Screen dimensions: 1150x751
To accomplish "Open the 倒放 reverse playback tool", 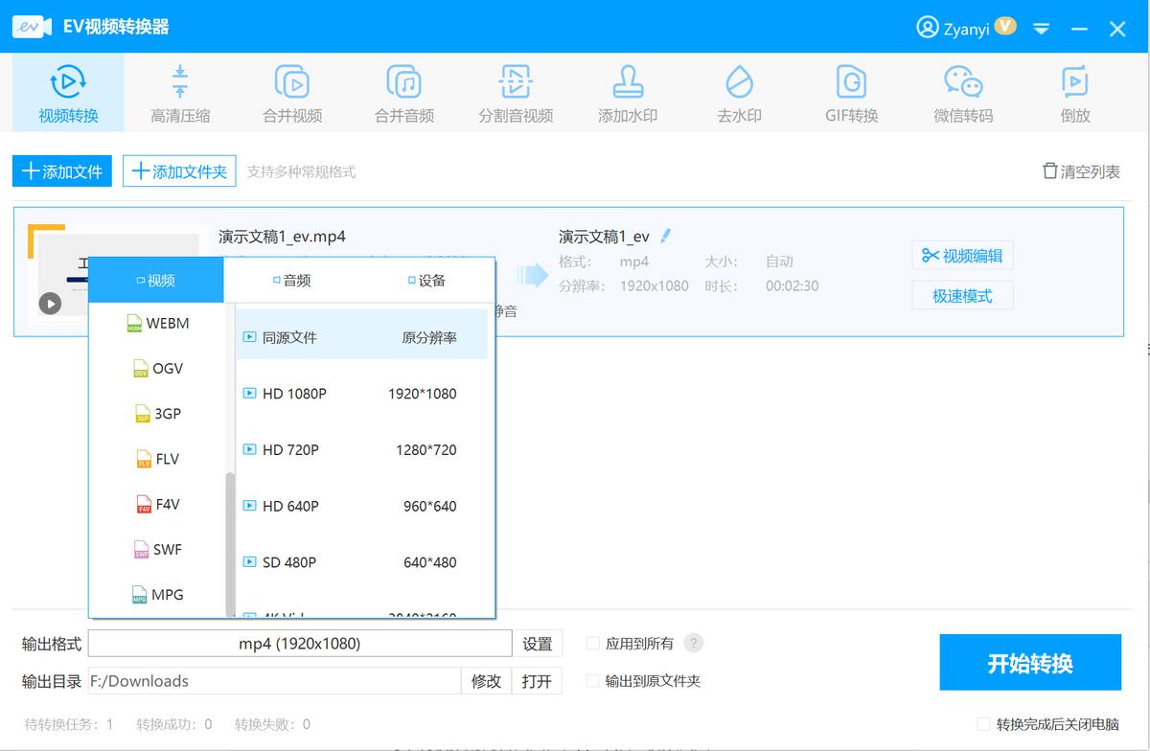I will [x=1073, y=92].
